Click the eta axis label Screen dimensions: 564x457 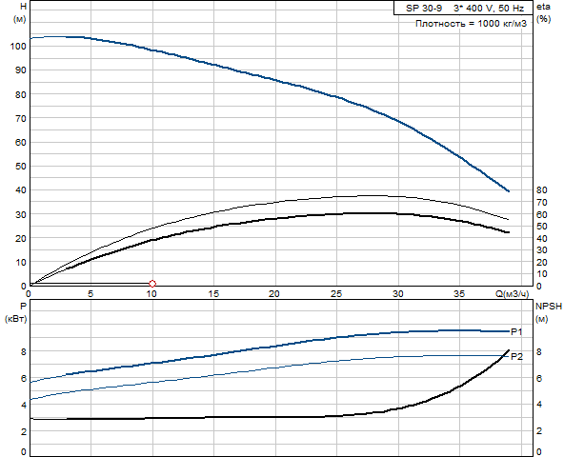pos(543,7)
